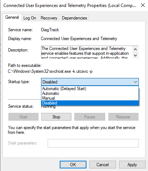Apply the startup type changes
Screen dimensions: 148x171
pyautogui.click(x=132, y=165)
